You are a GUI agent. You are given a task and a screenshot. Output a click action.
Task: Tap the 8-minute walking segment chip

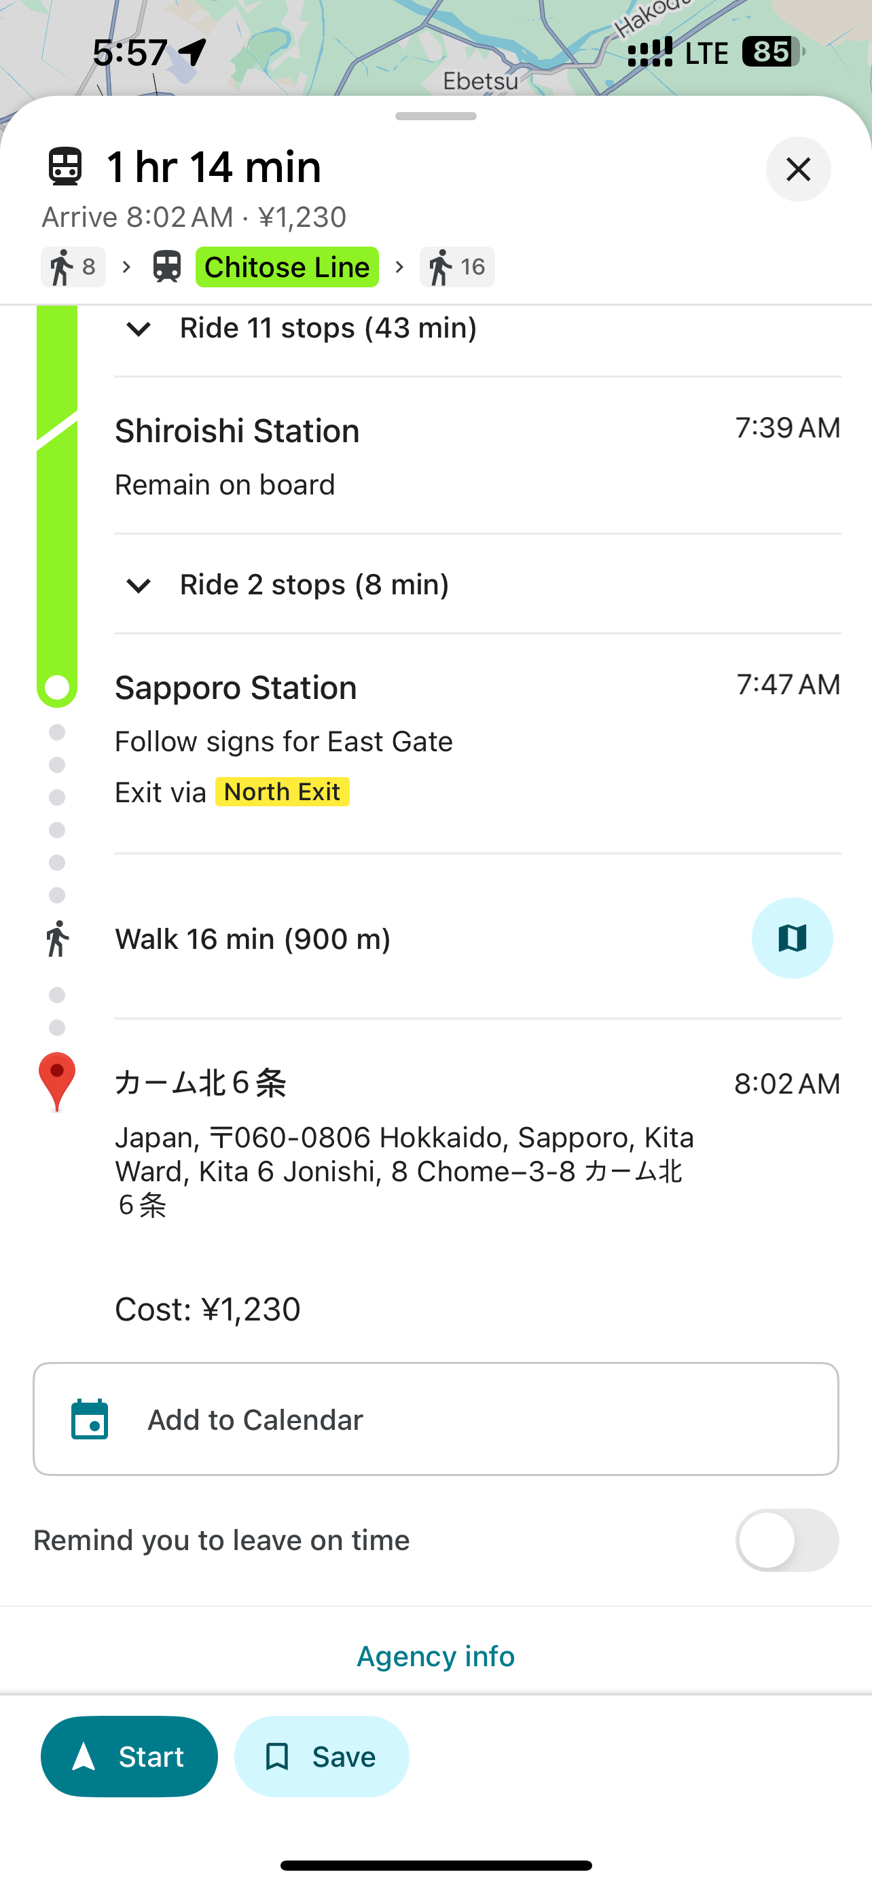tap(73, 267)
